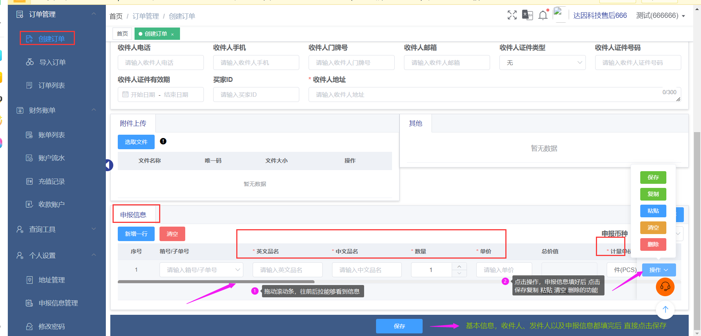Increase quantity with the stepper up arrow
The height and width of the screenshot is (336, 701).
click(459, 266)
